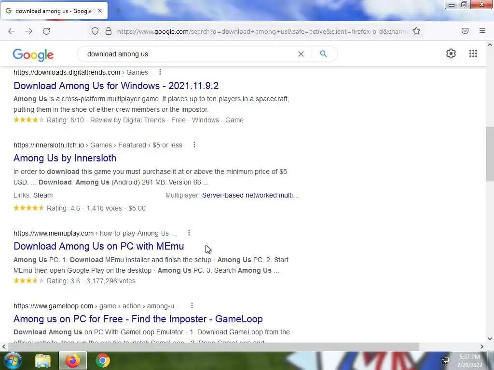Open Download Among Us on PC with MEmu
This screenshot has height=370, width=494.
pos(98,246)
